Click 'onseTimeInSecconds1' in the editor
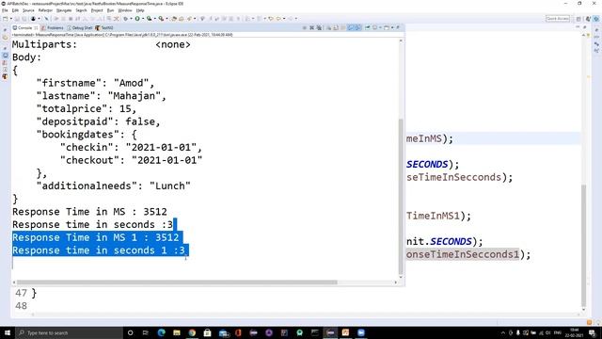Viewport: 602px width, 339px height. pos(462,254)
